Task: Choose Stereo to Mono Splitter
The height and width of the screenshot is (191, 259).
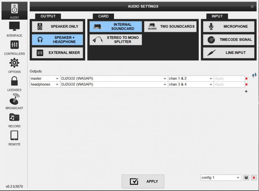Action: [116, 39]
